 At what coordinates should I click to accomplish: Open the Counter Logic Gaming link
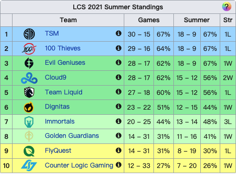click(79, 165)
